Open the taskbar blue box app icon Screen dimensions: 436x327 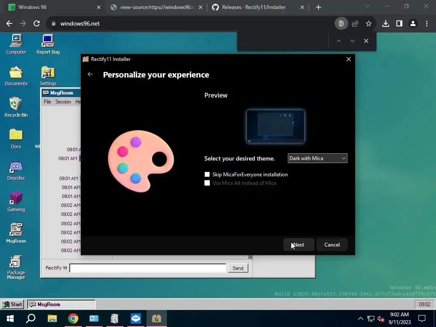click(x=136, y=318)
